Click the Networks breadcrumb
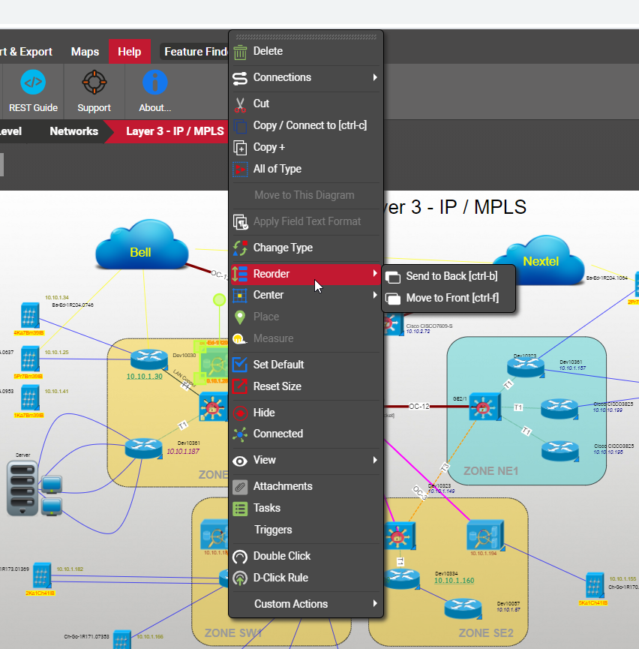Viewport: 639px width, 649px height. click(x=73, y=131)
